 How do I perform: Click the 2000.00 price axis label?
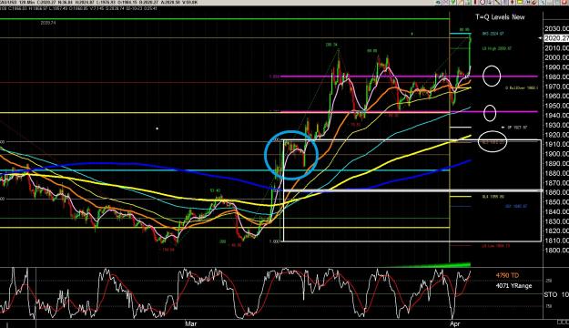point(556,57)
